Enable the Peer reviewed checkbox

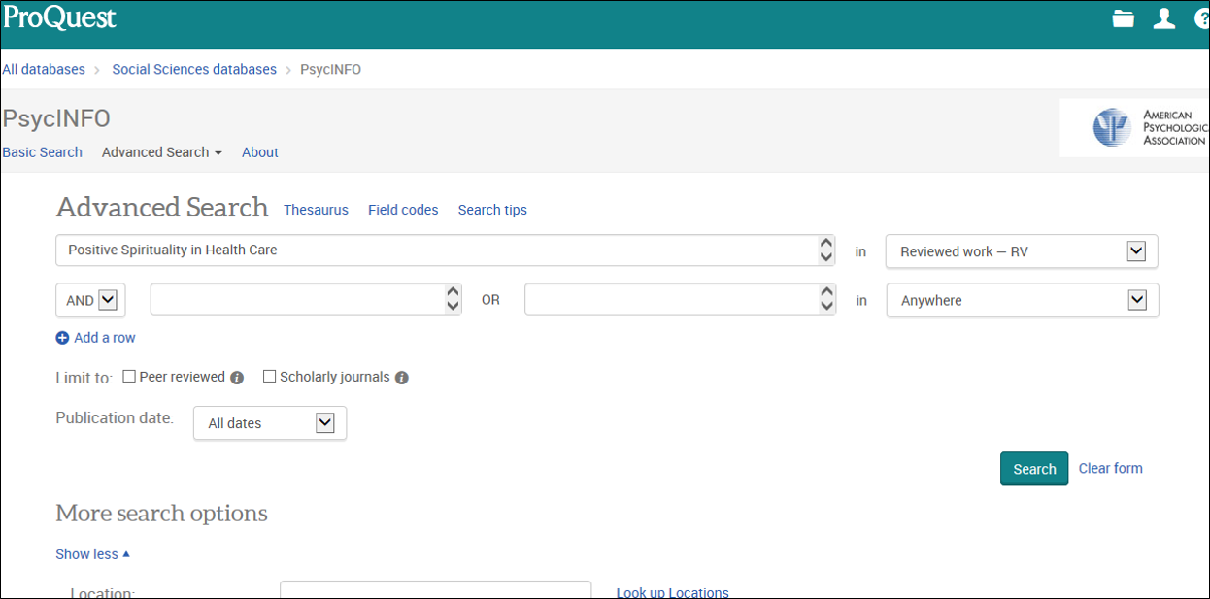click(129, 377)
